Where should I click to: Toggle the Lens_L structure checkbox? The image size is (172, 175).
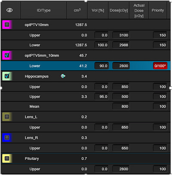point(7,117)
